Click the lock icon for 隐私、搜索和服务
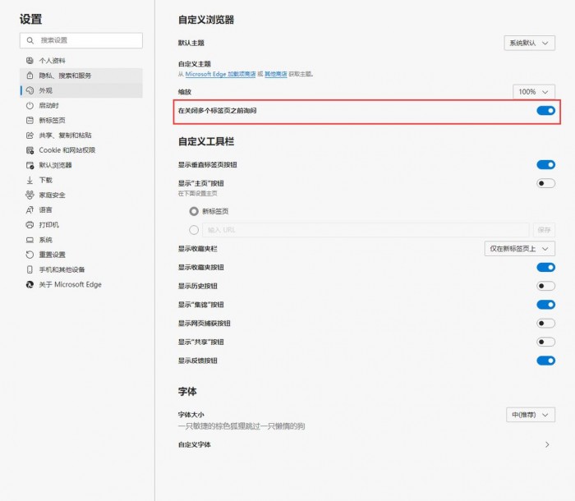The width and height of the screenshot is (575, 501). [x=30, y=76]
